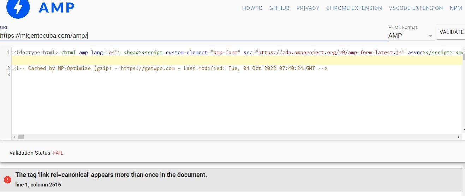465x196 pixels.
Task: Click the horizontal scrollbar right arrow
Action: point(459,137)
